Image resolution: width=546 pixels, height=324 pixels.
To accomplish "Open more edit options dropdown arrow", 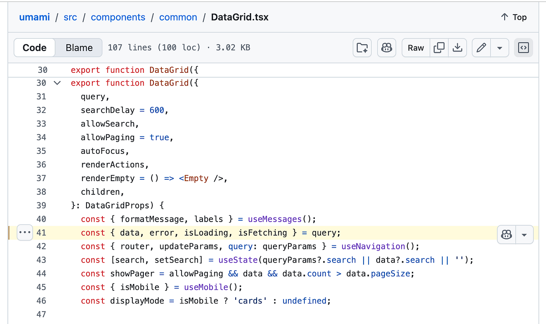I will coord(500,48).
